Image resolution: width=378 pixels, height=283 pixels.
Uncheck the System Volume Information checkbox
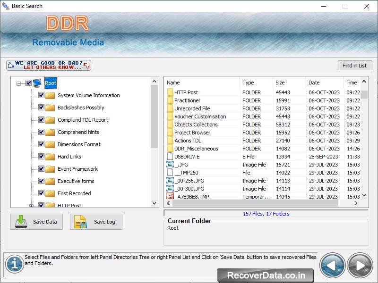40,95
